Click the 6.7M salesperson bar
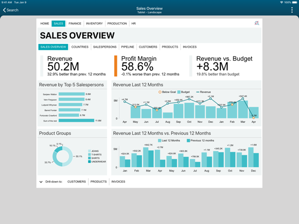 (69, 115)
